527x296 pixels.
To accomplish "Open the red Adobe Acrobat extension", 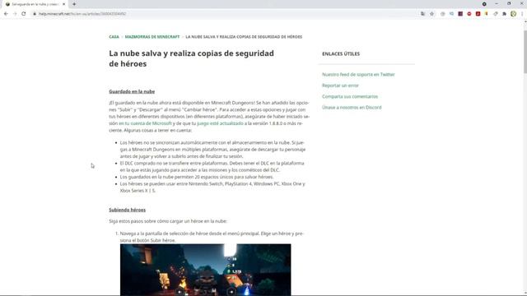I will tap(478, 14).
